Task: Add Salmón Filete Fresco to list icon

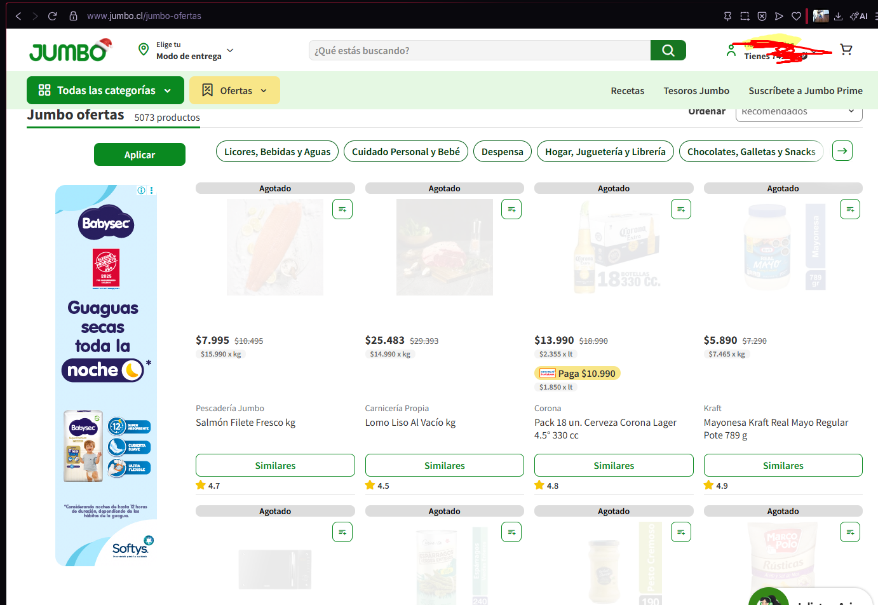Action: (342, 209)
